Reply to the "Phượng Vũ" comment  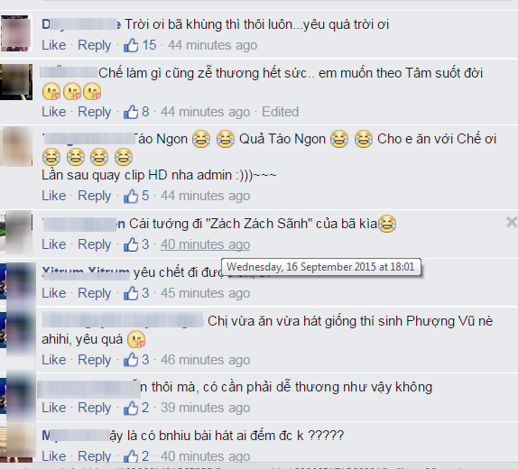coord(94,360)
